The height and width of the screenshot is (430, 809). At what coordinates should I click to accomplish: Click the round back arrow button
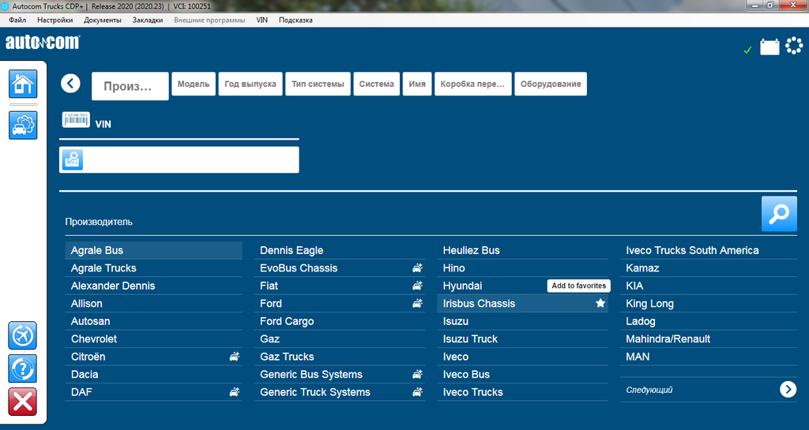[x=70, y=84]
